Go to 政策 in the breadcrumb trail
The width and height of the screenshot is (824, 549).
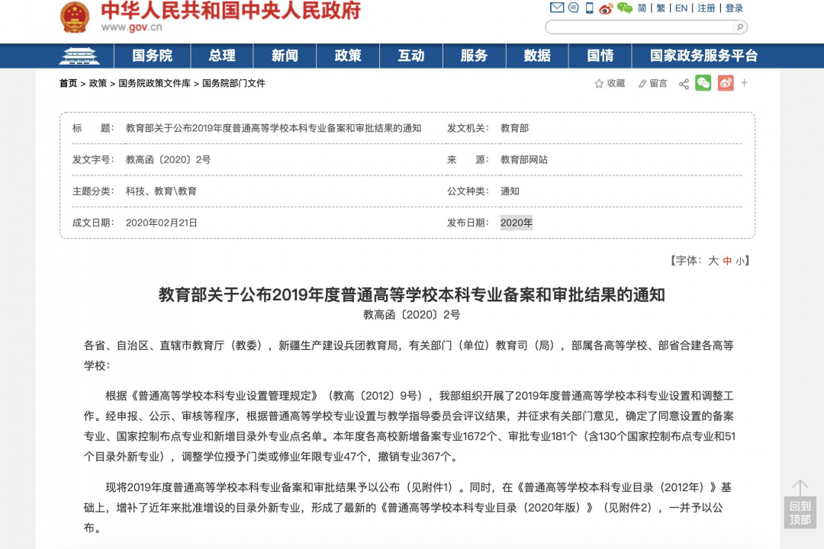click(98, 84)
